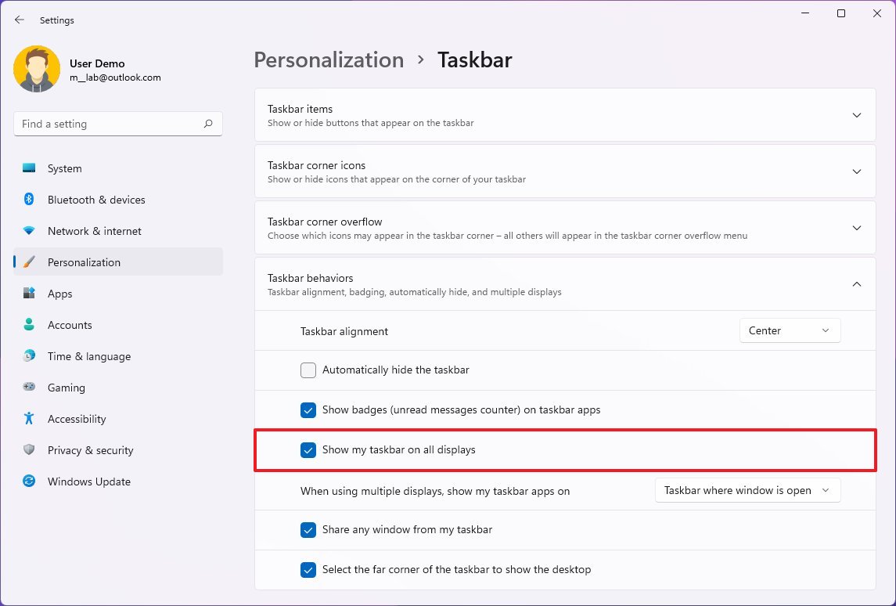Open Time & language settings
This screenshot has width=896, height=606.
click(88, 356)
